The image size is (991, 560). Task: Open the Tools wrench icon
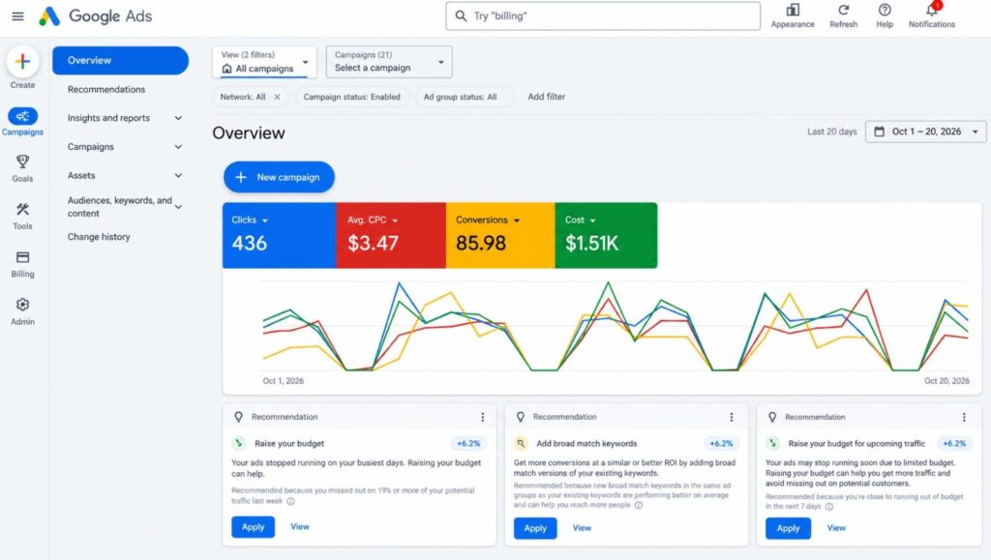coord(23,210)
